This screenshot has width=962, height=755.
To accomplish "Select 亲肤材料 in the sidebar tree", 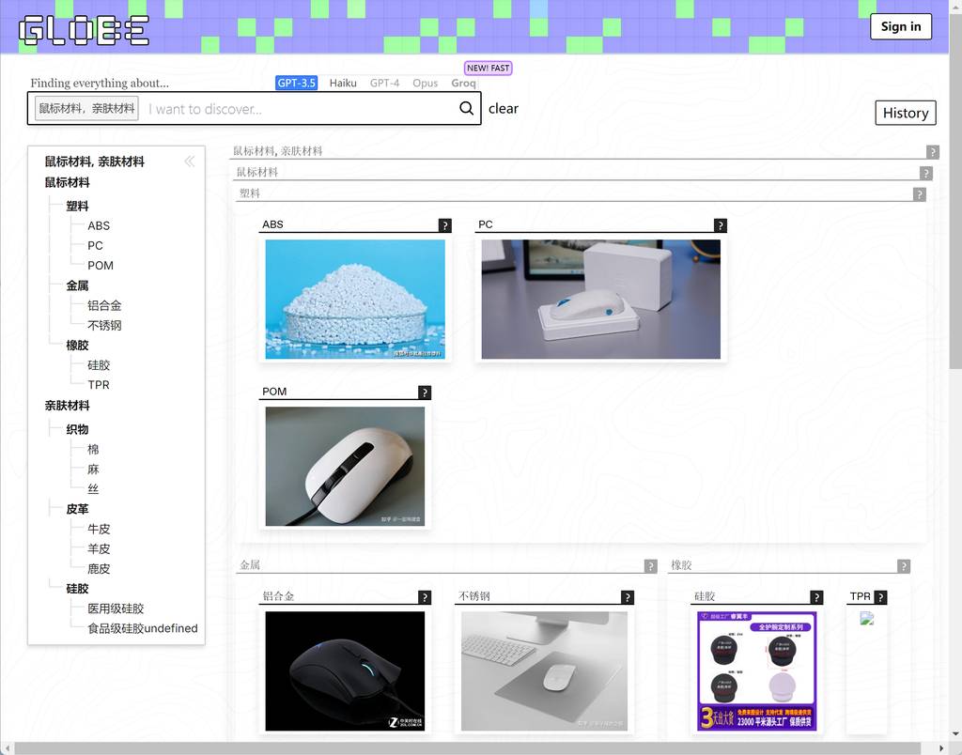I will click(x=67, y=406).
